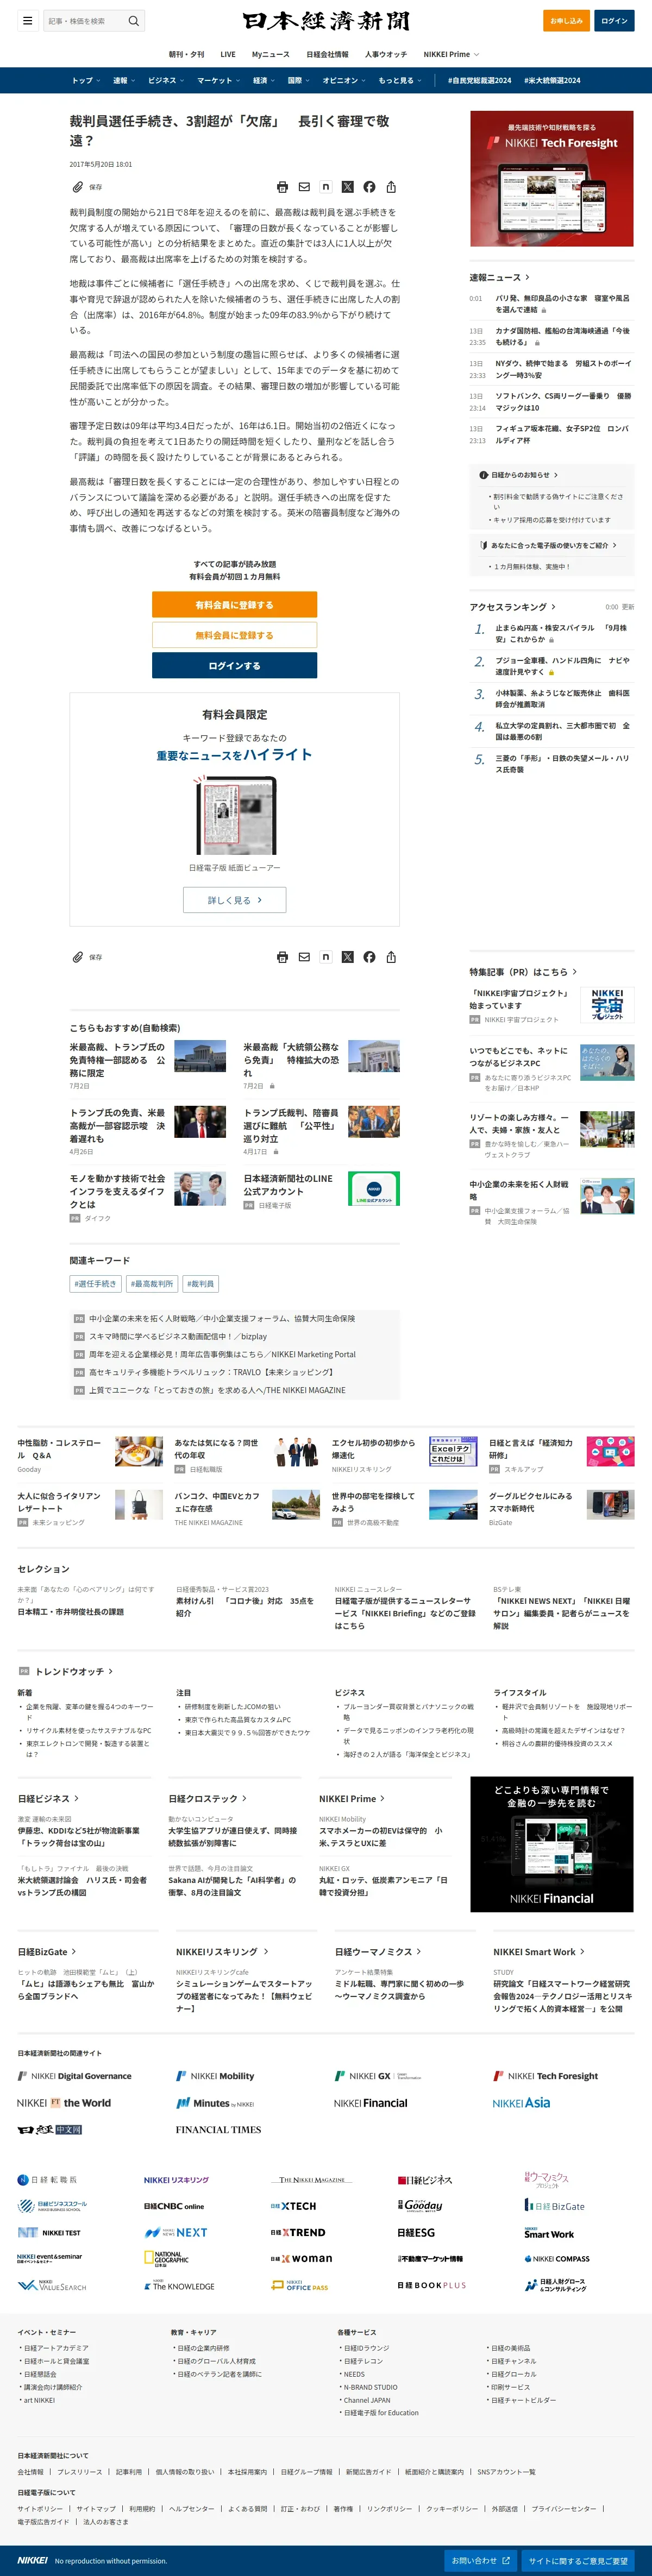Open the Myニュース menu item
Screen dimensions: 652x2576
pyautogui.click(x=270, y=54)
